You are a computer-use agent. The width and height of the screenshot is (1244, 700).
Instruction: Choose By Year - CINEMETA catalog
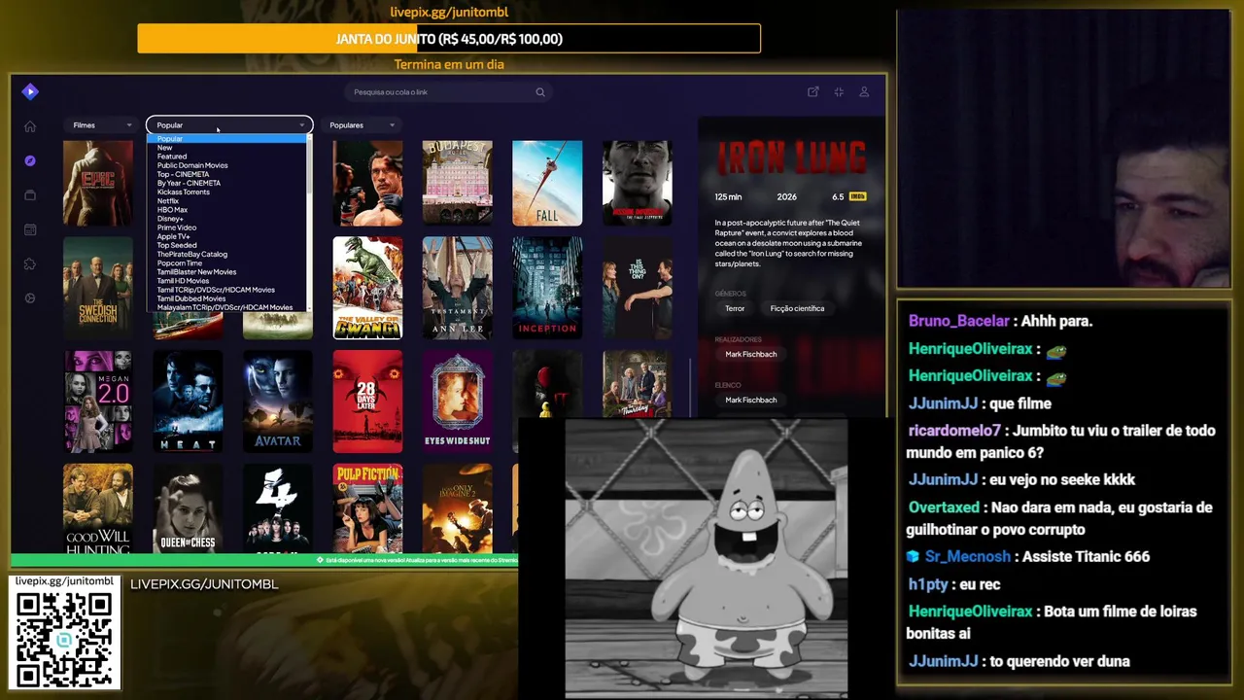coord(226,183)
